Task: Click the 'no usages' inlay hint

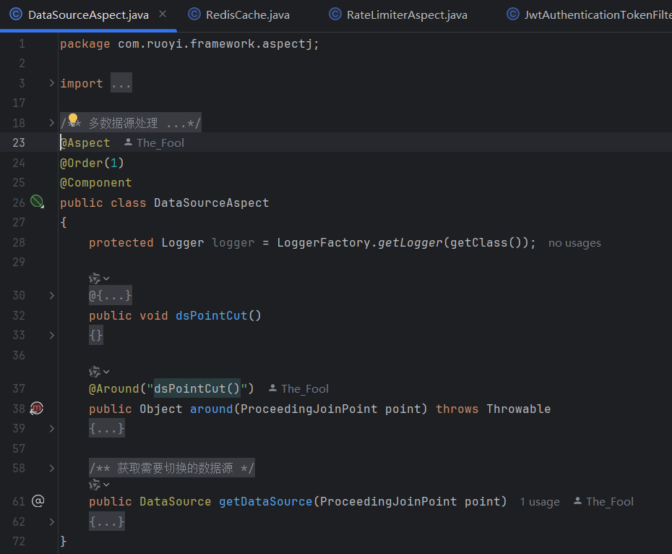Action: click(574, 243)
